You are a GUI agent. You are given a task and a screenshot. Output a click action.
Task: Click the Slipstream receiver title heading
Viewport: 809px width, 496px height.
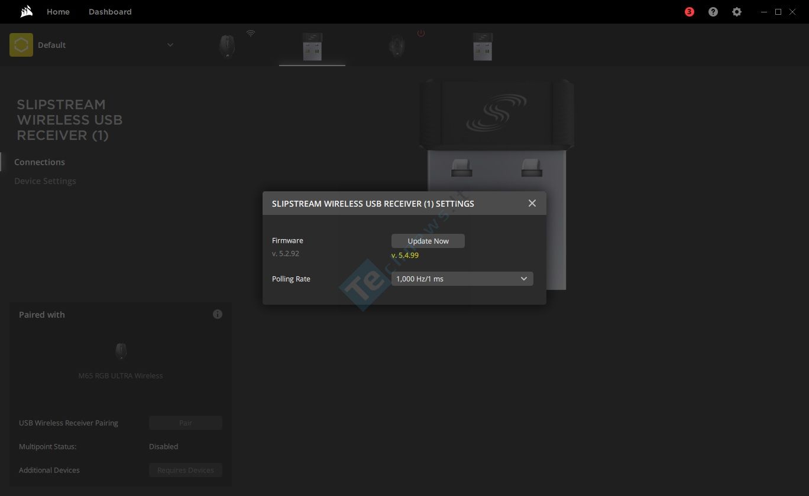(70, 120)
